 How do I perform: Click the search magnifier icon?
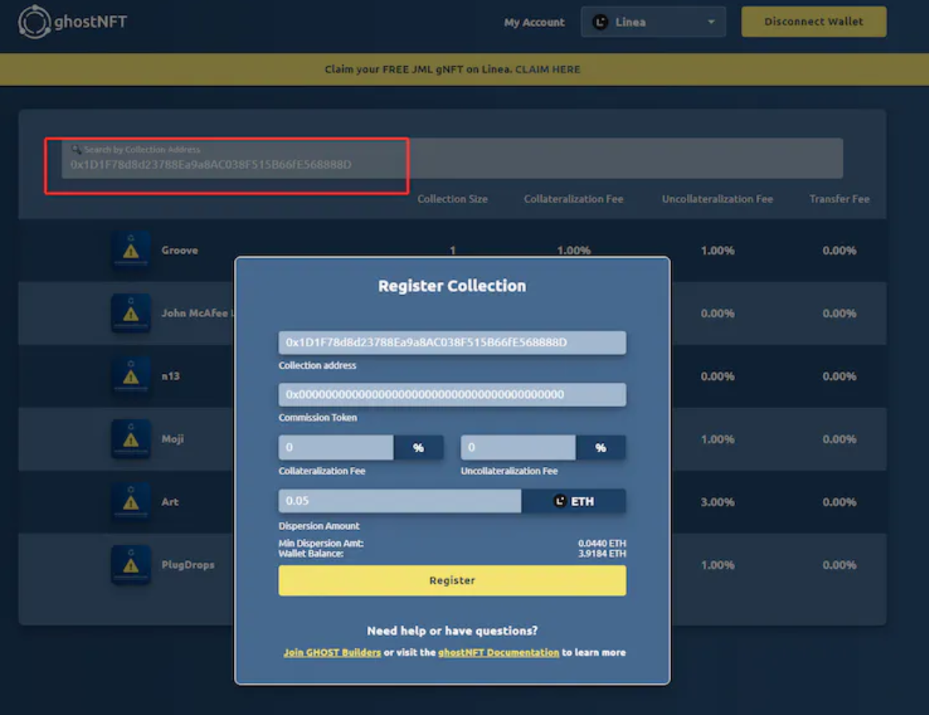(76, 149)
